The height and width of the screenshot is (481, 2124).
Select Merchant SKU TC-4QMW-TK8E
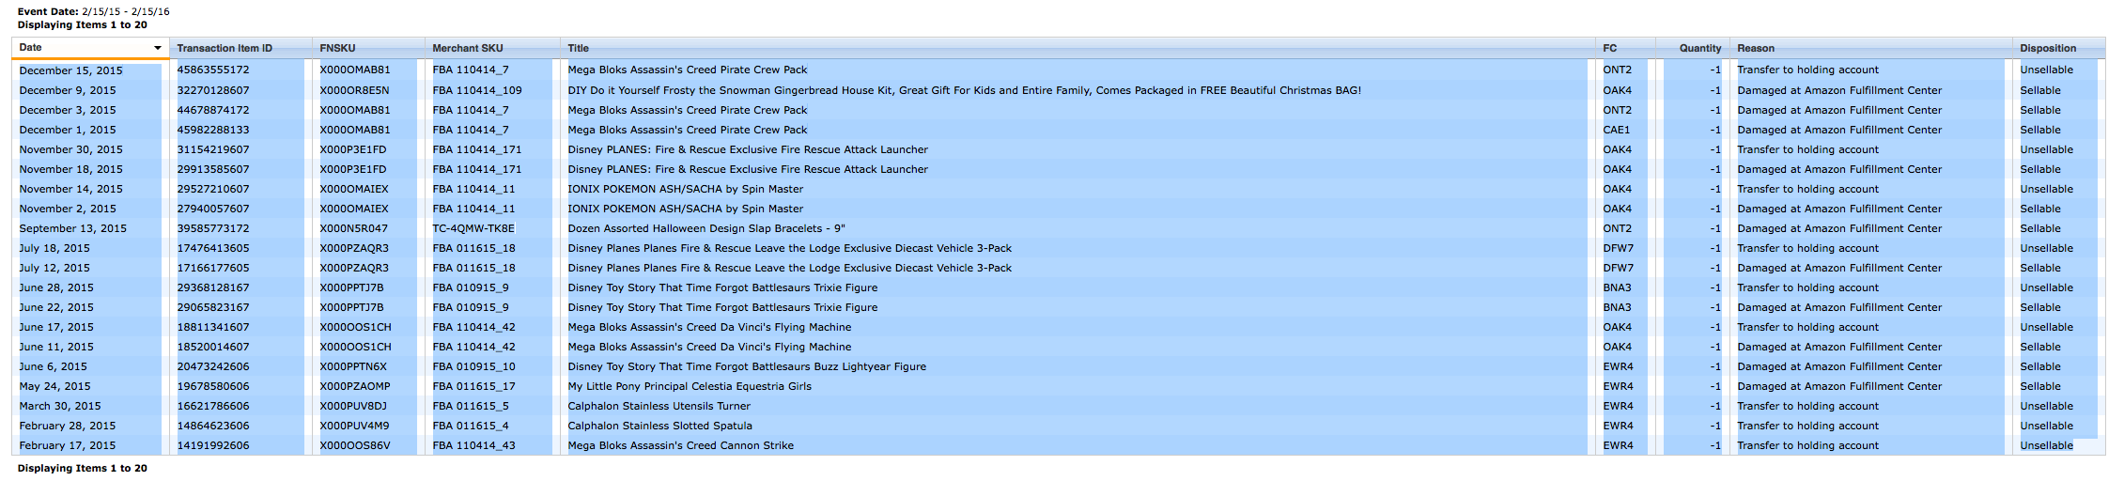[473, 228]
